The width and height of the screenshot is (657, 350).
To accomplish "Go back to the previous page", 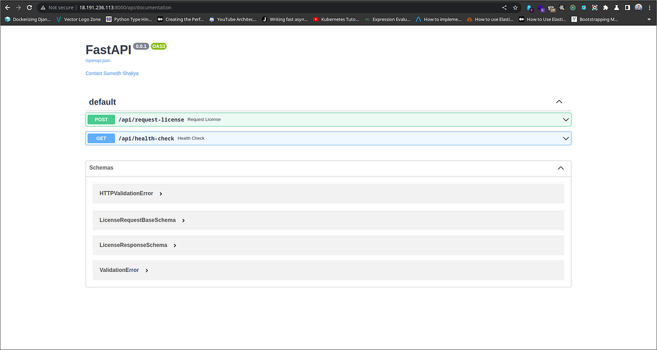I will (x=7, y=8).
